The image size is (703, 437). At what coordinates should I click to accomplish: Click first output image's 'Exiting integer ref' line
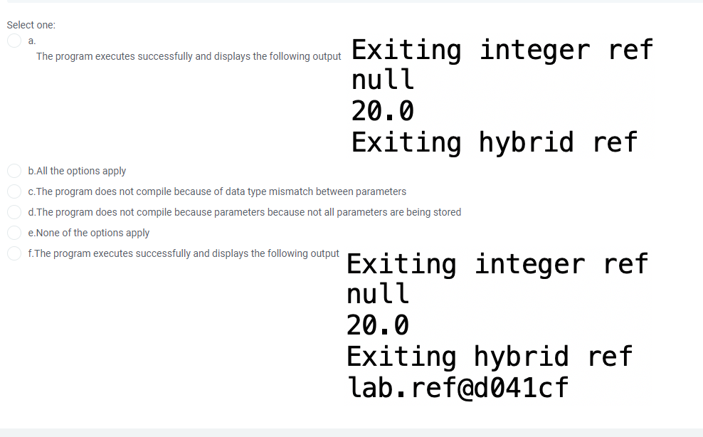point(502,50)
